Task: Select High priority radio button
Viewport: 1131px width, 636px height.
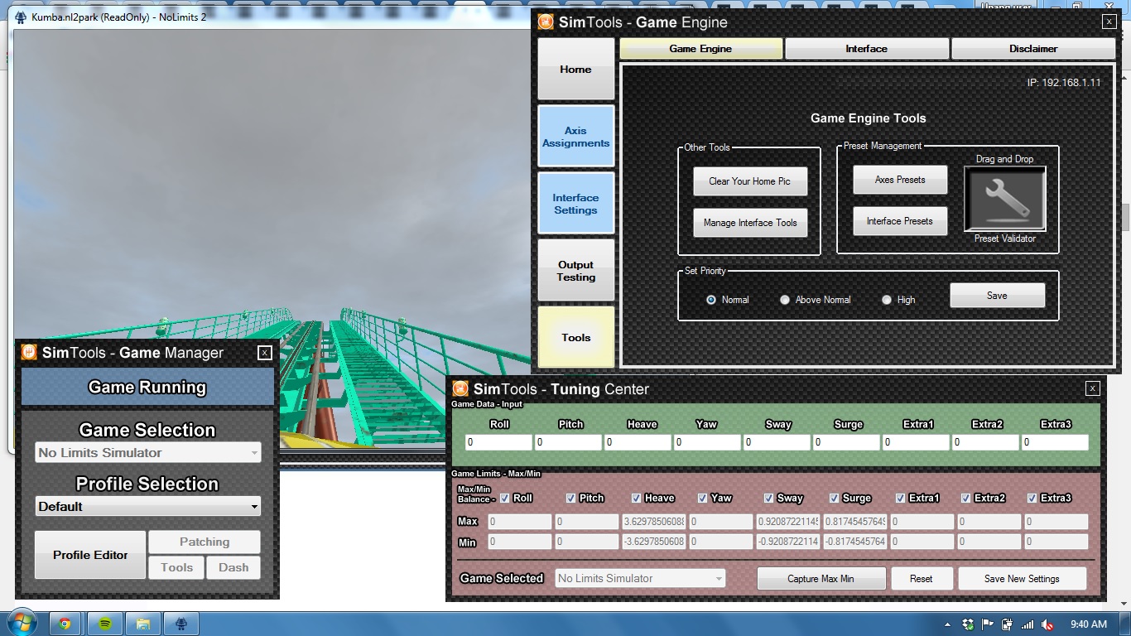Action: tap(887, 300)
